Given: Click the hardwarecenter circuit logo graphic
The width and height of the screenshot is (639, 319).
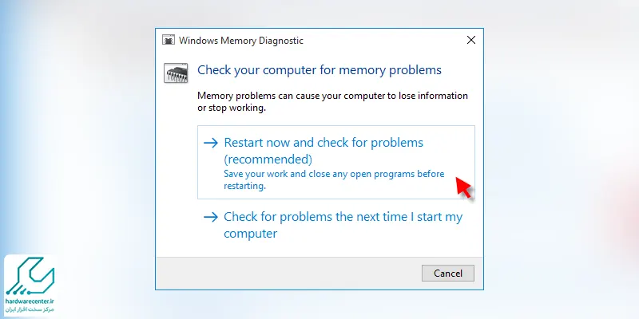Looking at the screenshot, I should (x=30, y=276).
